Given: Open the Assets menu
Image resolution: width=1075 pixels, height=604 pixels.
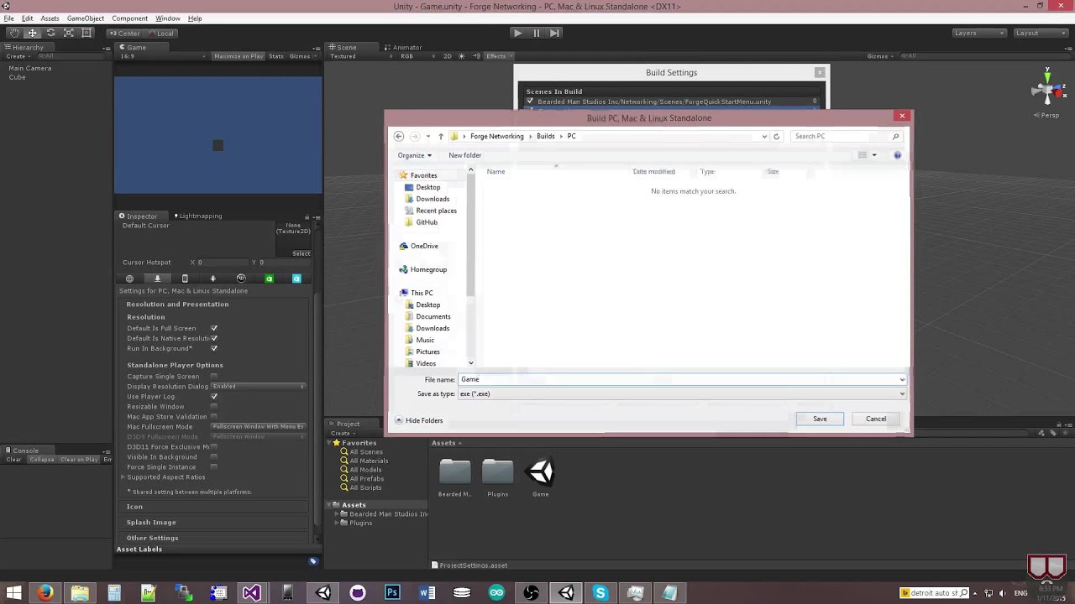Looking at the screenshot, I should coord(50,18).
